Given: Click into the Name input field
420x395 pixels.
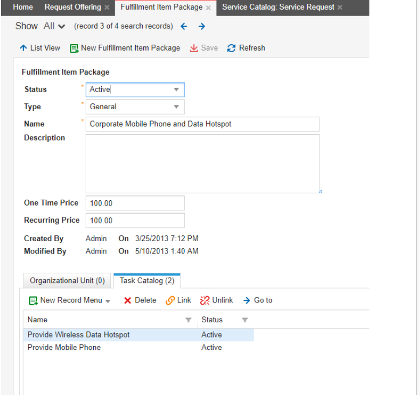Looking at the screenshot, I should pos(202,124).
